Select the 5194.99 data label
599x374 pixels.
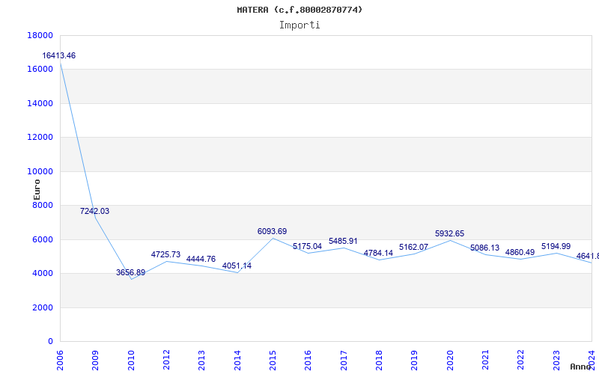556,246
